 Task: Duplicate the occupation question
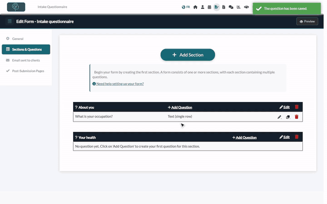[288, 117]
